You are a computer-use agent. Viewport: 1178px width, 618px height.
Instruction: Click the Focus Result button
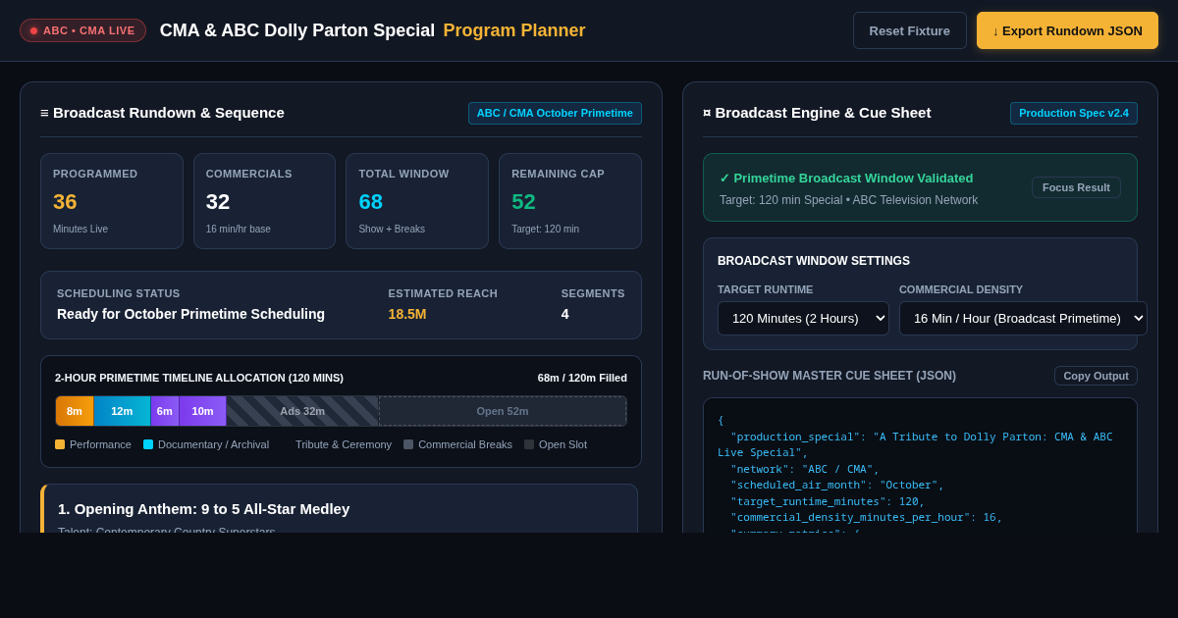[1076, 187]
